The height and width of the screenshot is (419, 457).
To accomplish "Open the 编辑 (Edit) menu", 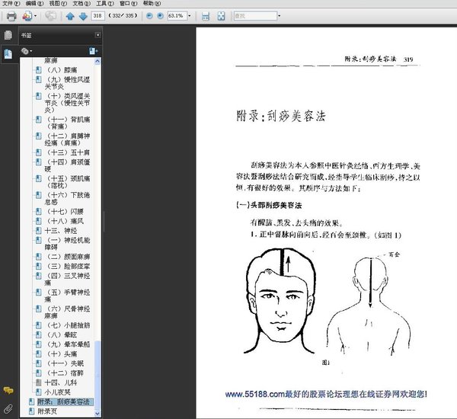I will [34, 3].
